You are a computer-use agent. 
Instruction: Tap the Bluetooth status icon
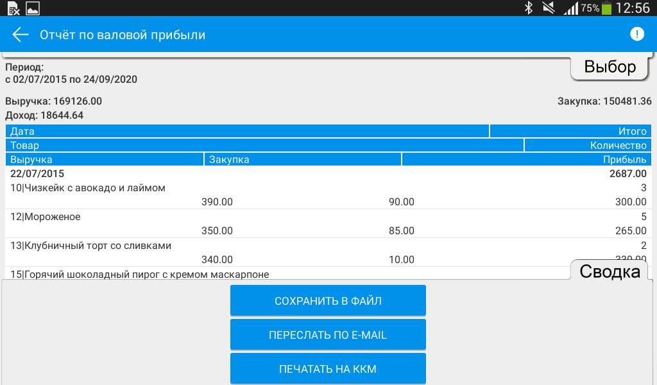coord(529,8)
